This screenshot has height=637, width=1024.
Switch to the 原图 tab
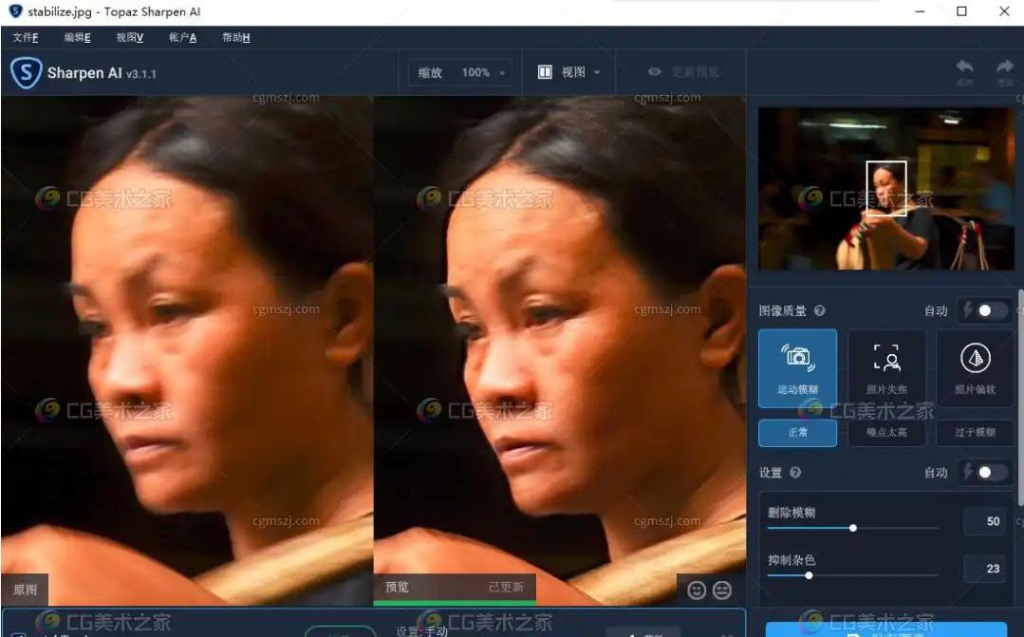(25, 589)
